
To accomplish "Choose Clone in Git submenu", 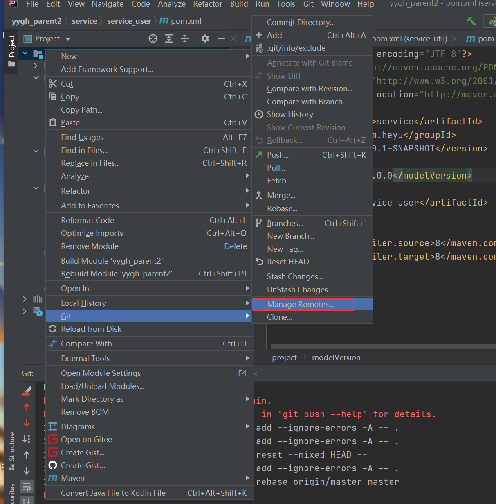I will [312, 317].
